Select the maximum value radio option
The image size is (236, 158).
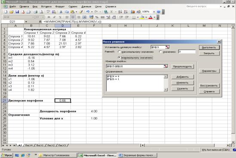(x=119, y=52)
